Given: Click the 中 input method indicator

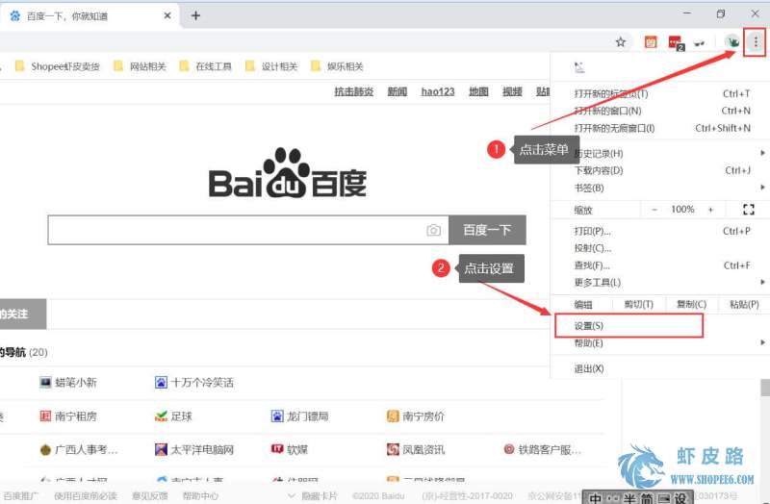Looking at the screenshot, I should point(595,497).
